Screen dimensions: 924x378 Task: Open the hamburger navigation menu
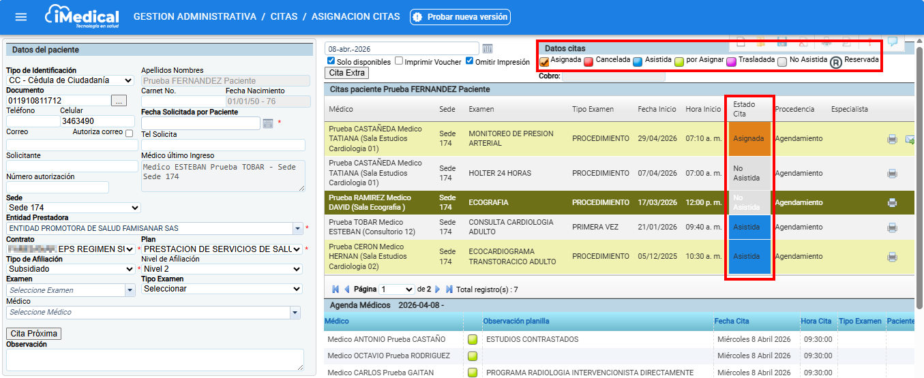click(21, 17)
